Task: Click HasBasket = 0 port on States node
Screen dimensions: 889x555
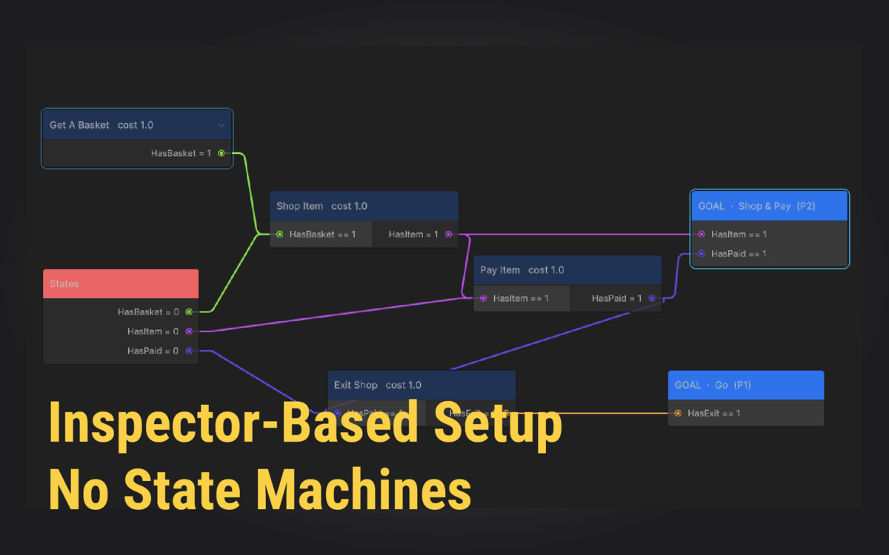Action: (189, 312)
